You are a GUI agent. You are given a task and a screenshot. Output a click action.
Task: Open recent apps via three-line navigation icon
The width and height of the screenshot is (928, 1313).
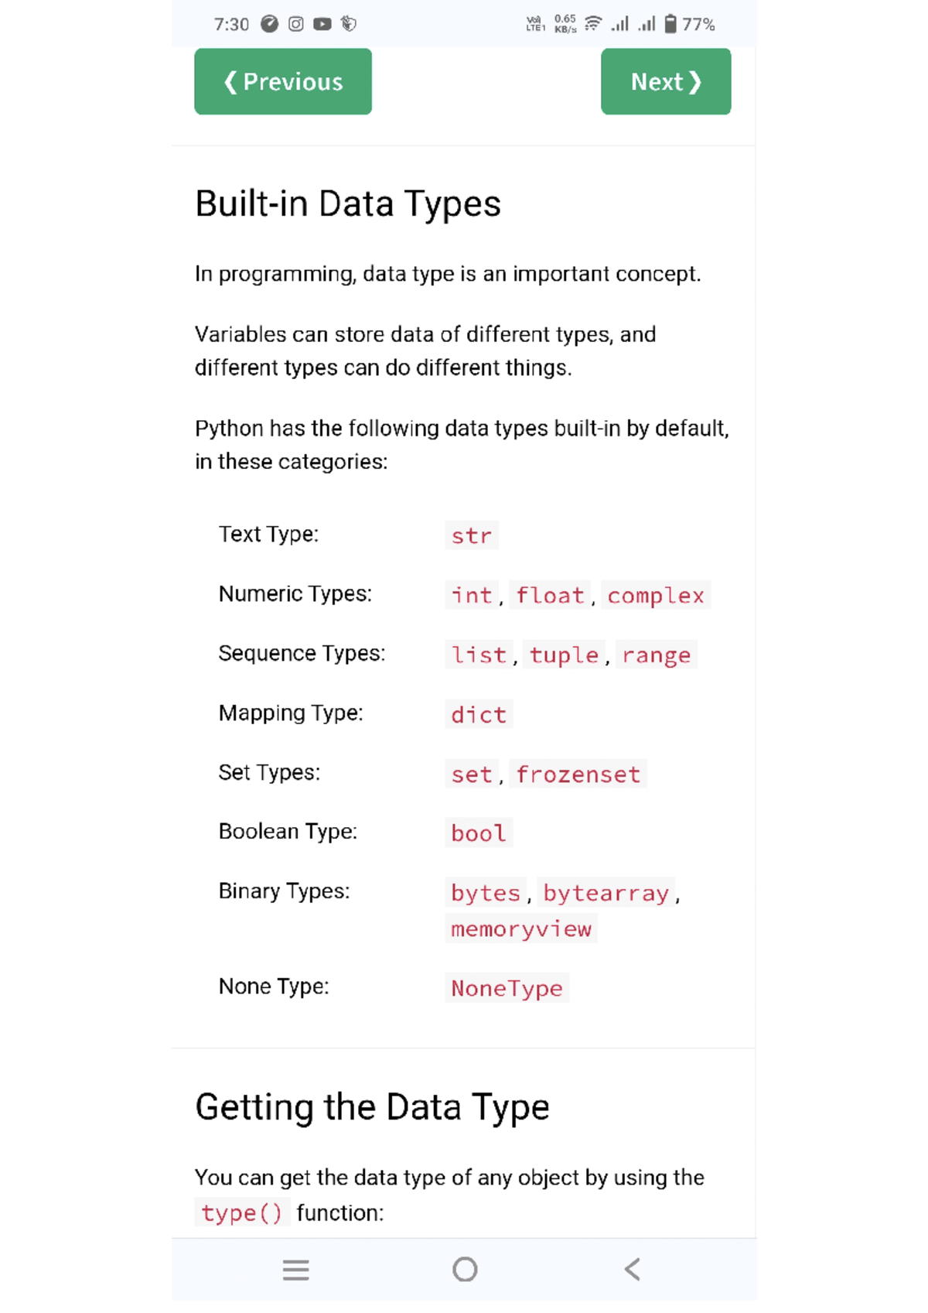(x=295, y=1270)
